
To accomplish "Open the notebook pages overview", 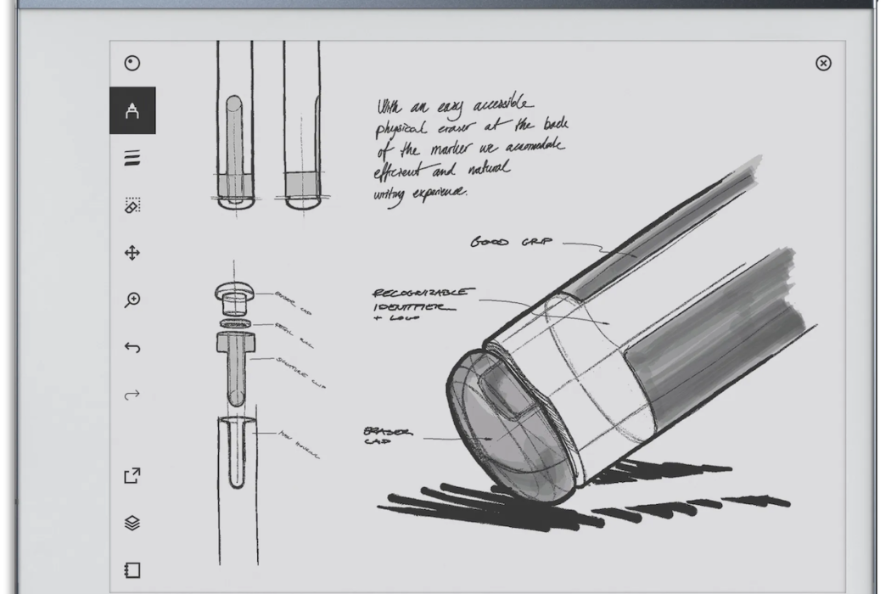I will coord(132,570).
